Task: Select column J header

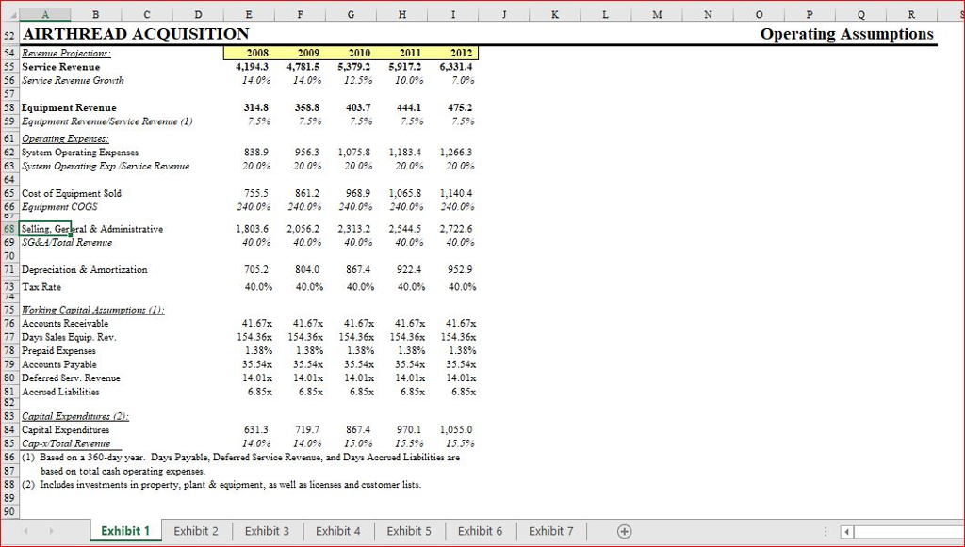Action: pyautogui.click(x=504, y=15)
